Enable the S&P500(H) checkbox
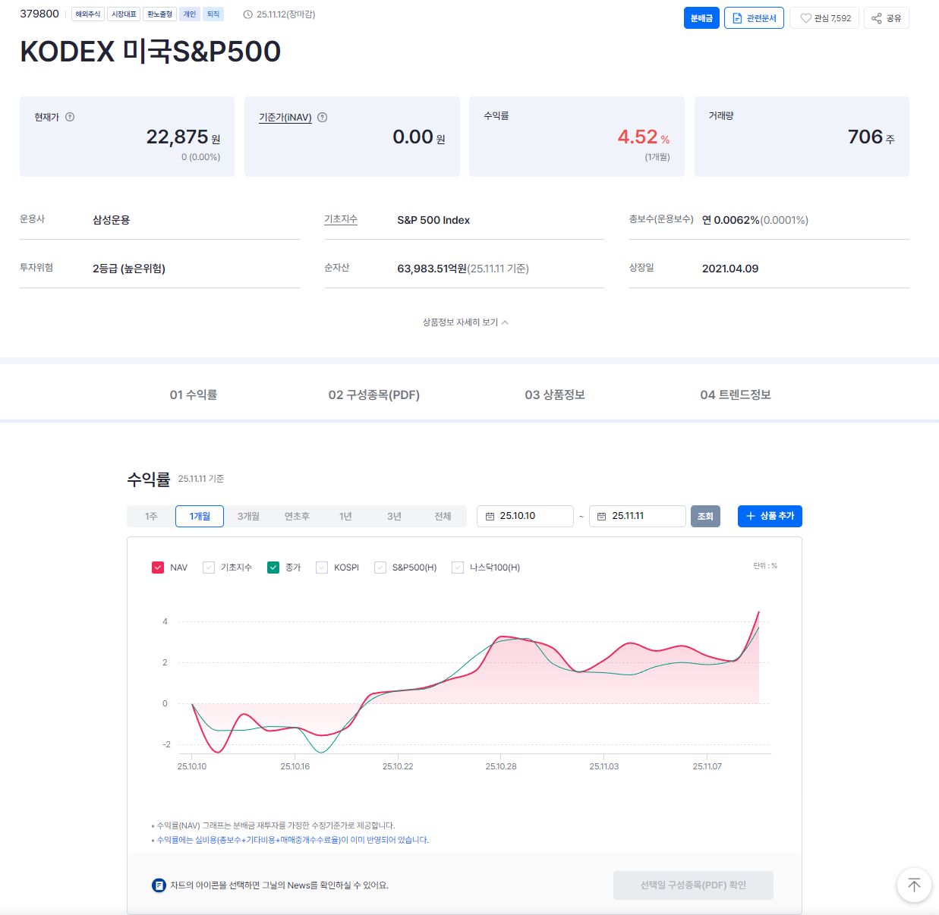Image resolution: width=939 pixels, height=915 pixels. coord(380,568)
